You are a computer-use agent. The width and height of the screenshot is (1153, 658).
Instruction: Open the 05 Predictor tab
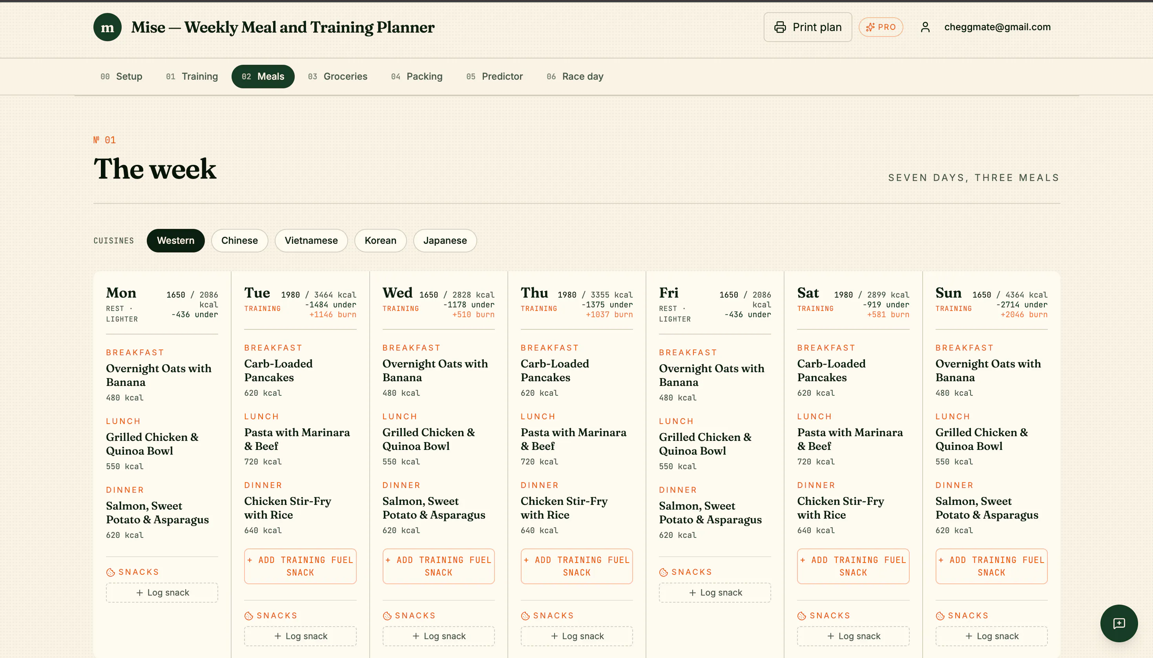(494, 77)
